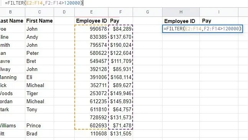
Task: Select column H header
Action: (181, 12)
